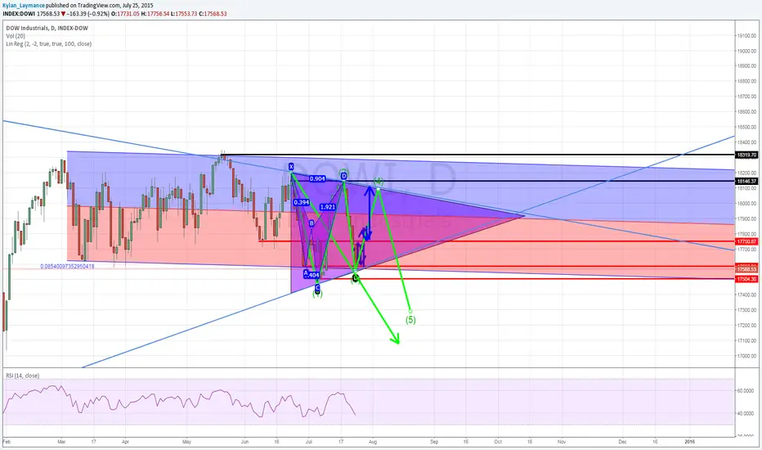Click the 0.08540097352950418 annotation text
Viewport: 762px width, 450px height.
coord(68,266)
